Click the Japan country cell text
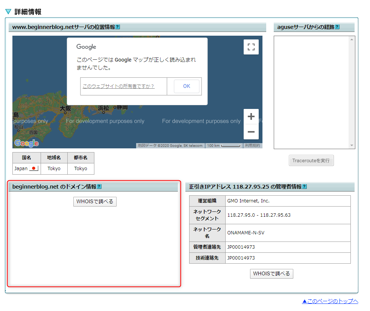Image resolution: width=370 pixels, height=311 pixels. [x=21, y=169]
